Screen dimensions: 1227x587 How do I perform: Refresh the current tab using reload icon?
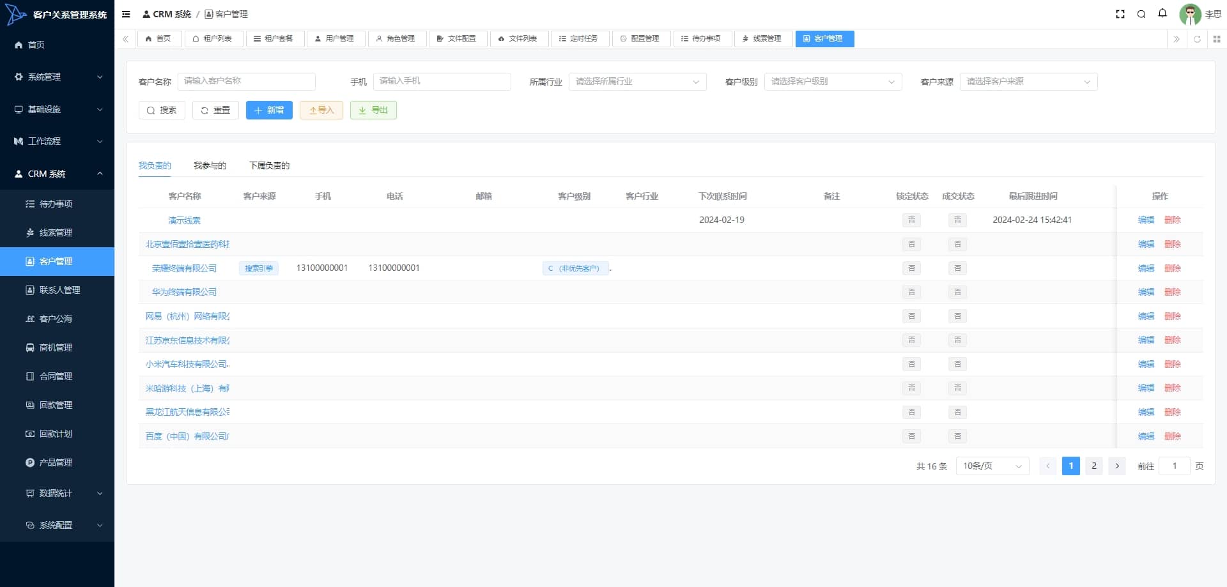[x=1197, y=39]
